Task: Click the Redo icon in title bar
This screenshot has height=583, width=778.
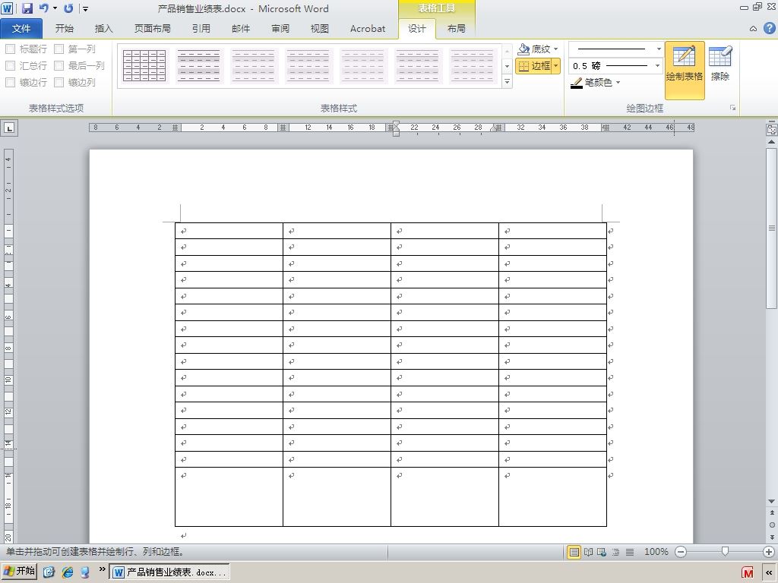Action: click(68, 8)
